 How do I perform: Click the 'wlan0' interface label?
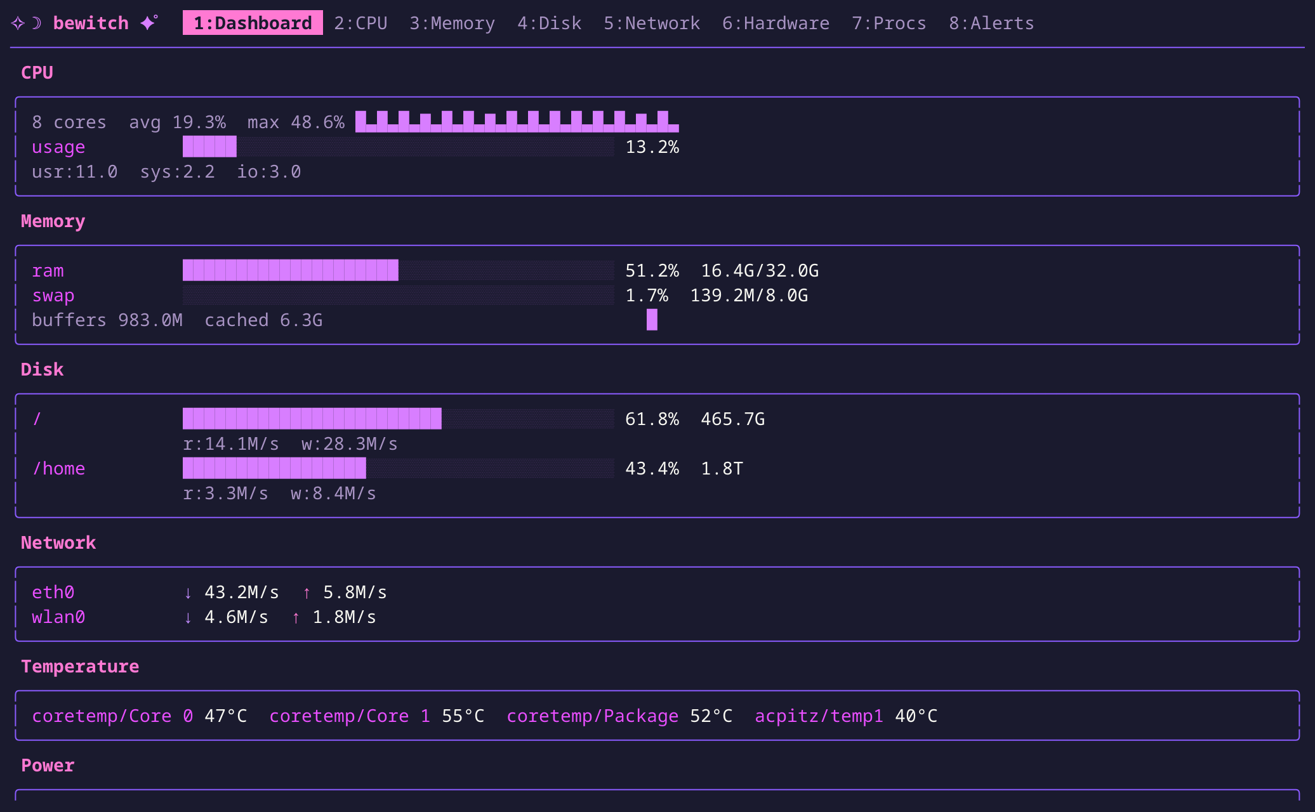pos(58,617)
